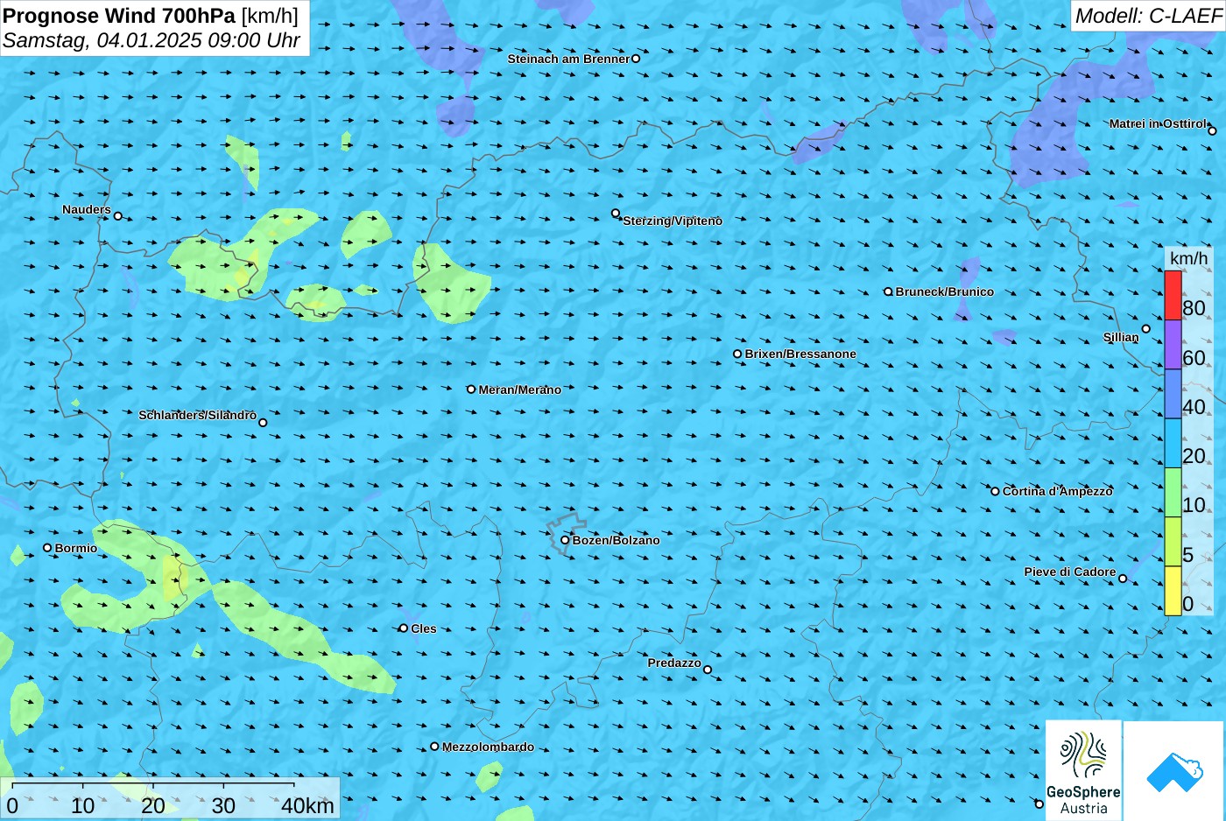The image size is (1226, 821).
Task: Click the 'Brixen/Bressanone' label text
Action: click(800, 354)
